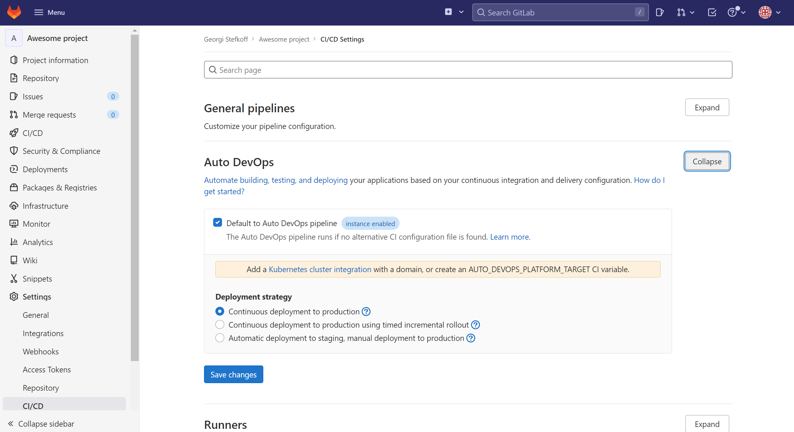Open the Deployments sidebar icon
The image size is (794, 432).
click(x=14, y=169)
